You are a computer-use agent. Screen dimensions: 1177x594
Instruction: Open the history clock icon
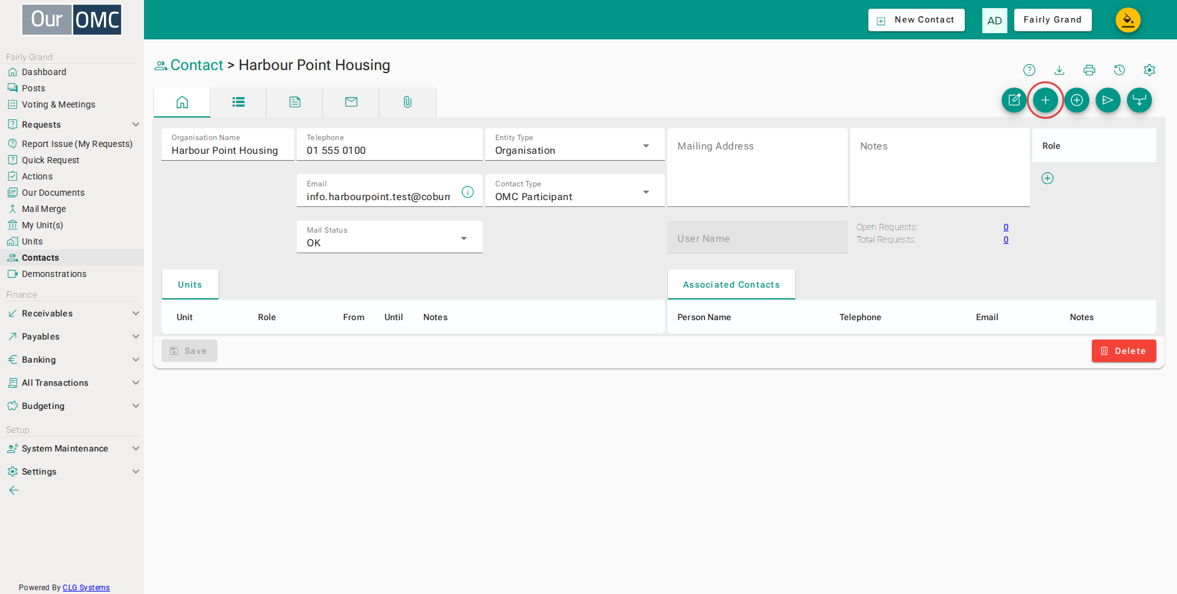(x=1119, y=70)
